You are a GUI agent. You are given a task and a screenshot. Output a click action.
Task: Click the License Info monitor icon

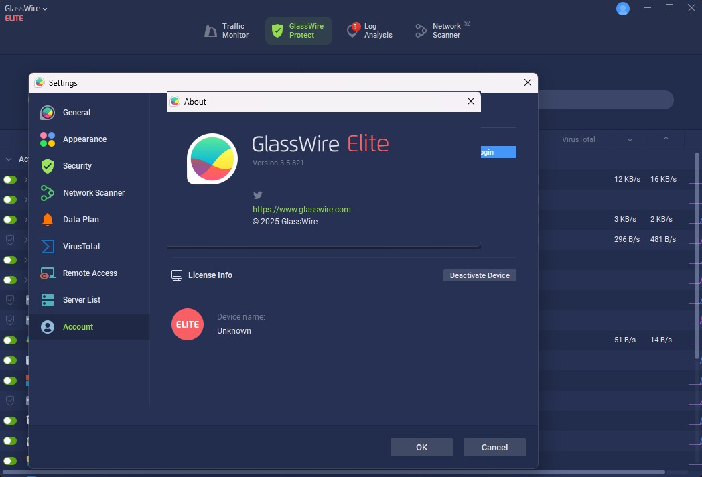pos(177,275)
